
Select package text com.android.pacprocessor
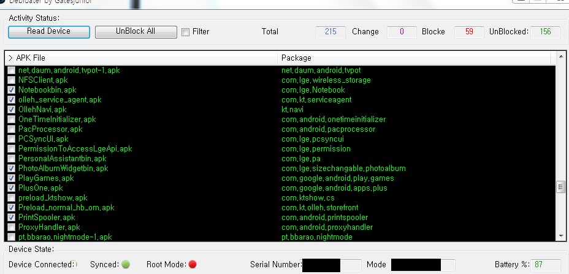point(329,129)
